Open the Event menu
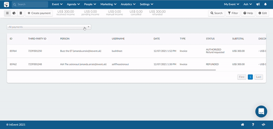Viewport: 273px width, 129px height. tap(57, 4)
